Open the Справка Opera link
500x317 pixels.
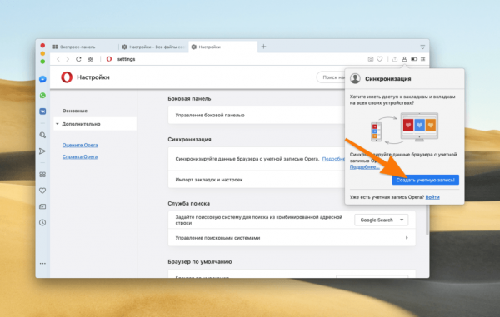[x=80, y=157]
